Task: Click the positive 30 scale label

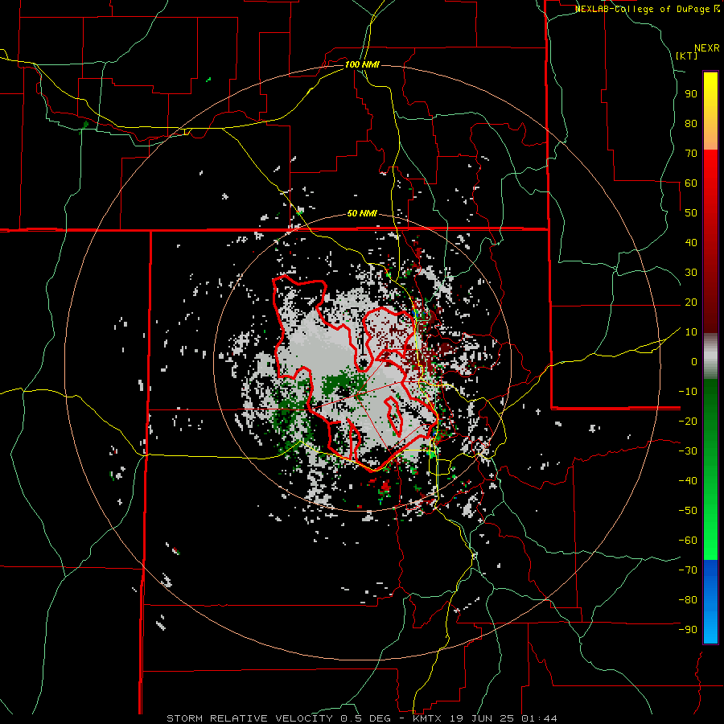Action: [x=691, y=273]
